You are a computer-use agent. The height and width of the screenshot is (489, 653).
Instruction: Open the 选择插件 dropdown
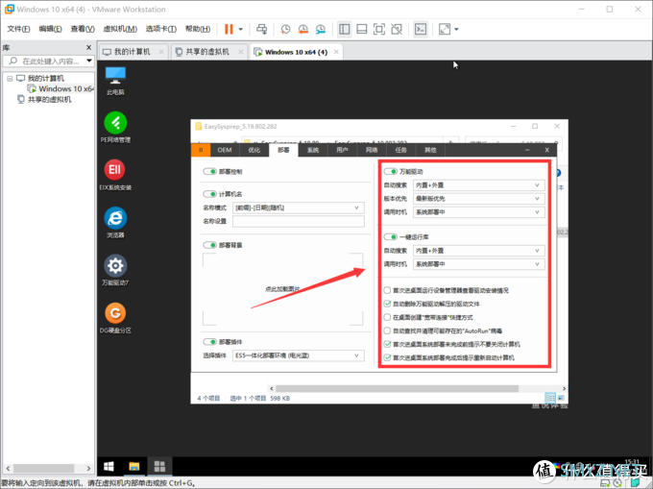coord(299,355)
